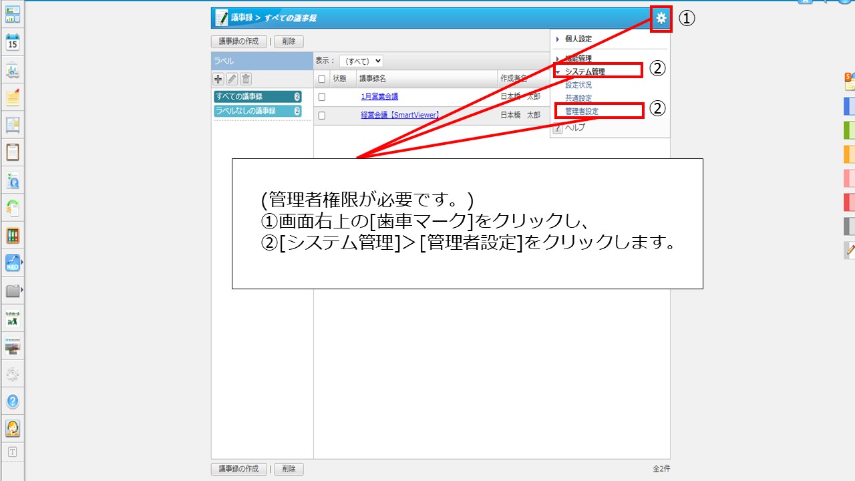Image resolution: width=855 pixels, height=481 pixels.
Task: Open the clipboard icon in left sidebar
Action: [x=13, y=152]
